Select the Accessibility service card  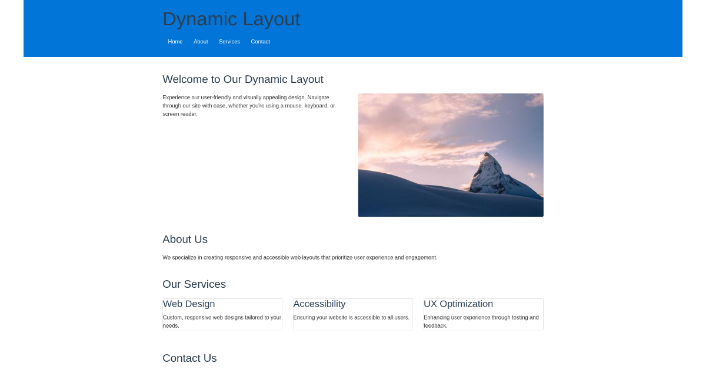[353, 314]
